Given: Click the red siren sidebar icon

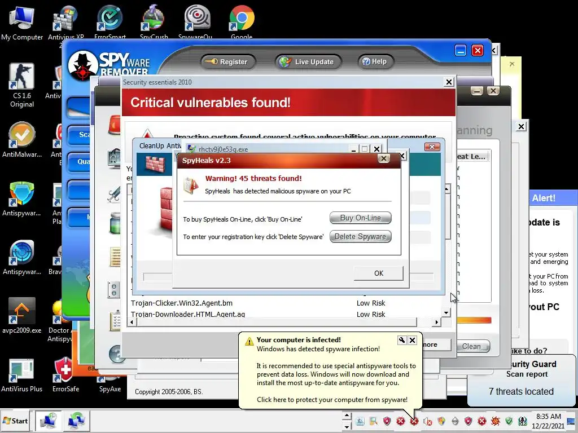Looking at the screenshot, I should [115, 125].
